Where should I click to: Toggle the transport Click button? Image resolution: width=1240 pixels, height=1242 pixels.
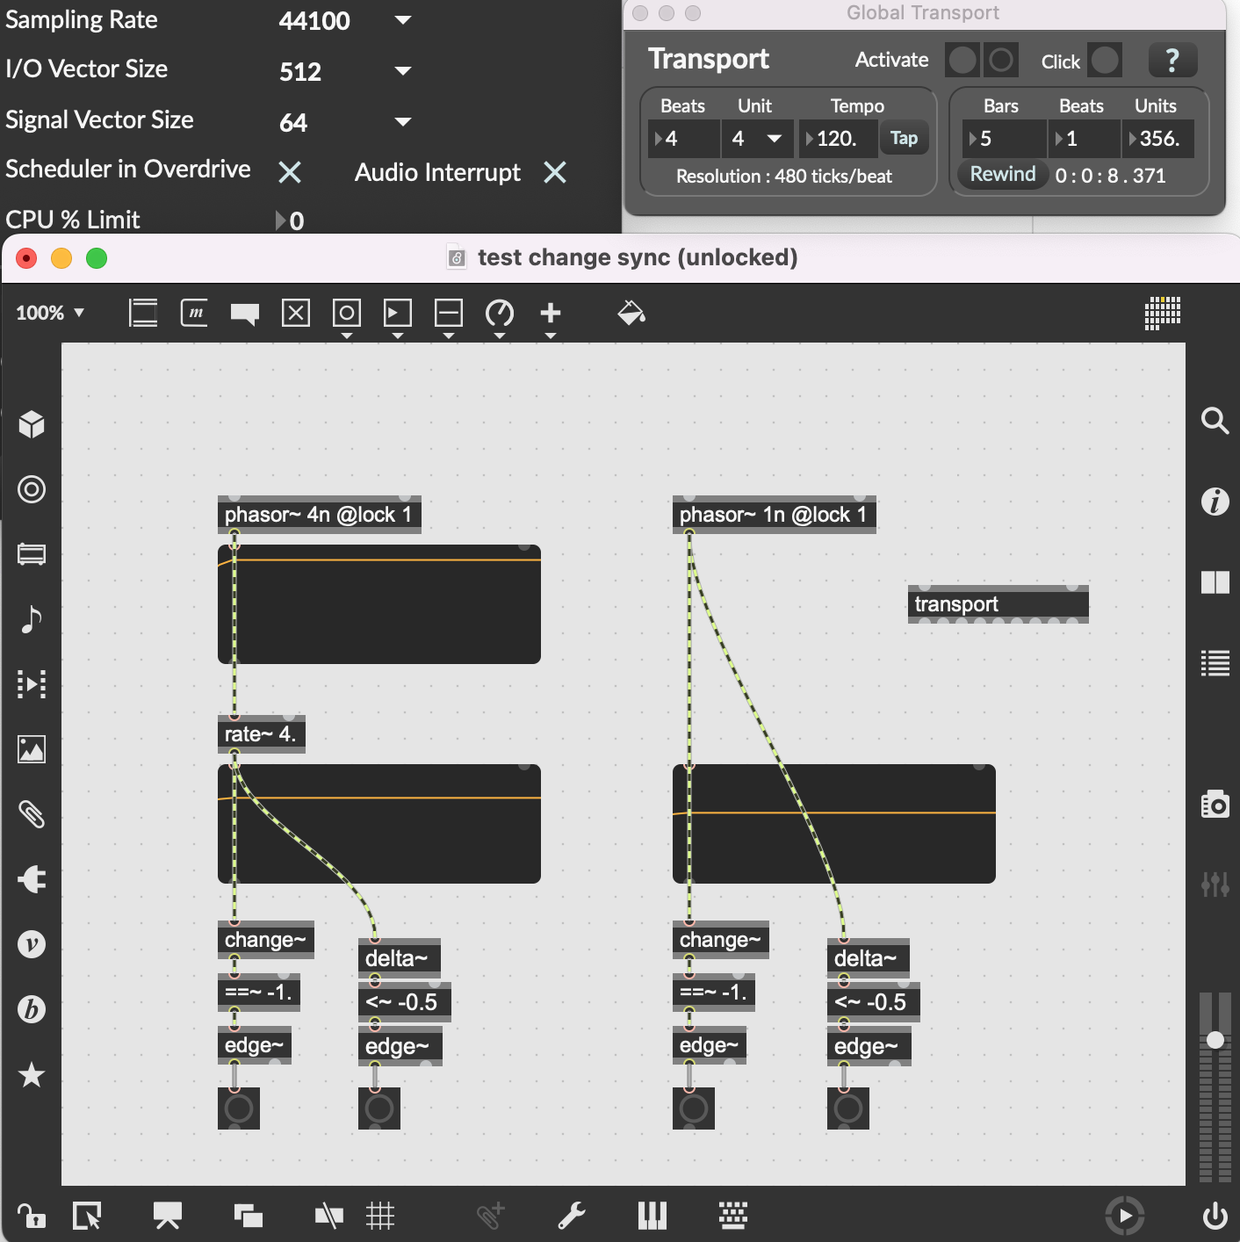[x=1105, y=61]
